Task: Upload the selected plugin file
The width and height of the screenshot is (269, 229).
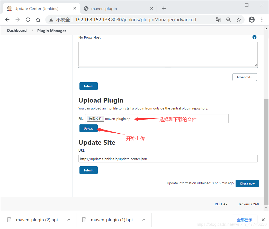Action: [88, 129]
